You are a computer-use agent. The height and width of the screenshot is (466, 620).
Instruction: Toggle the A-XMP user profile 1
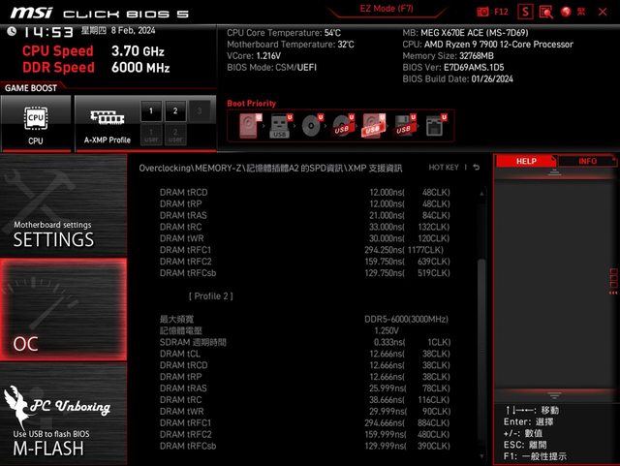tap(150, 136)
